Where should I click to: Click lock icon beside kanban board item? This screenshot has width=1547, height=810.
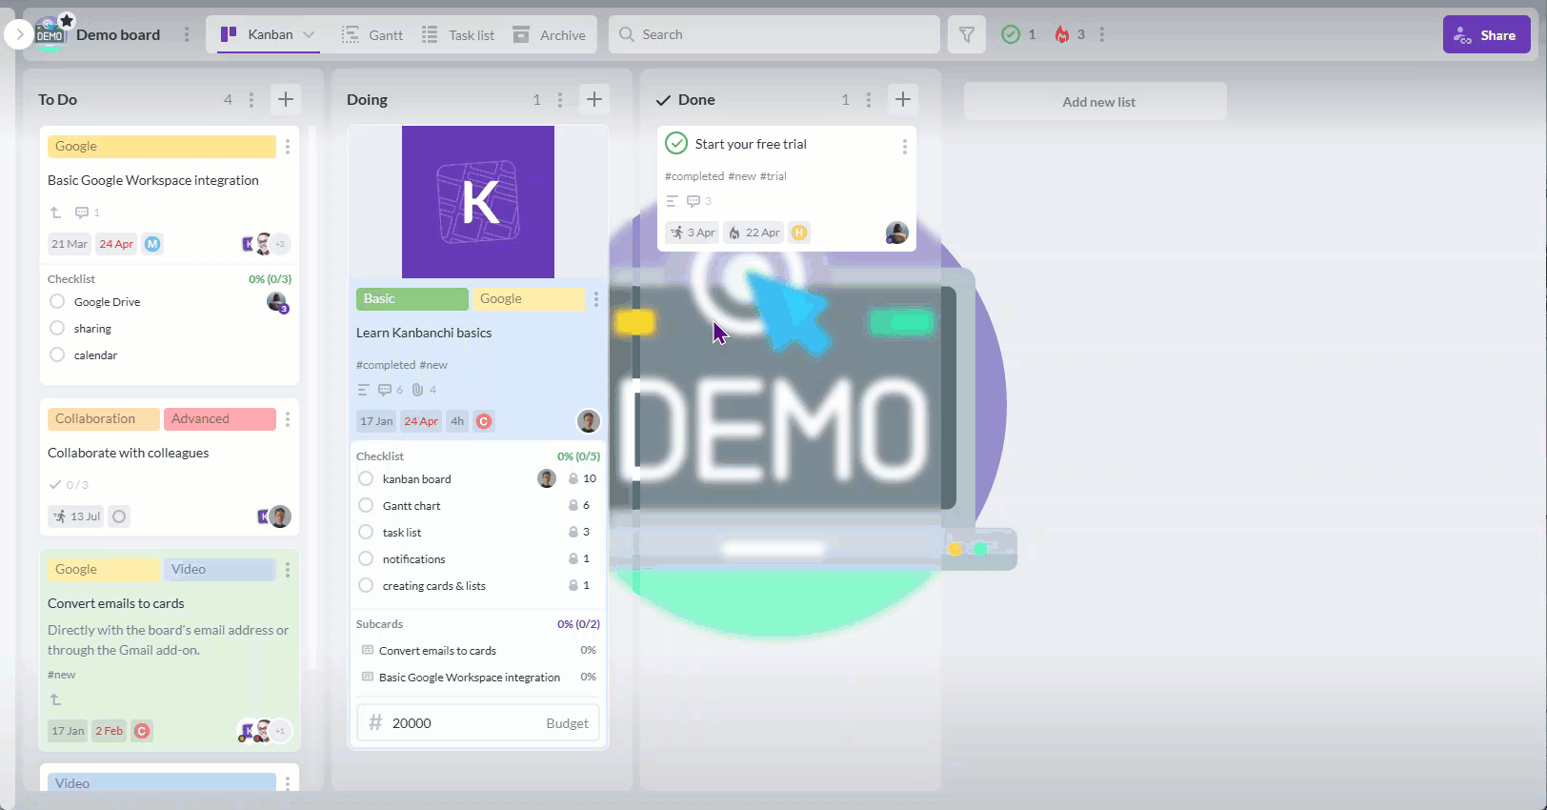click(573, 478)
